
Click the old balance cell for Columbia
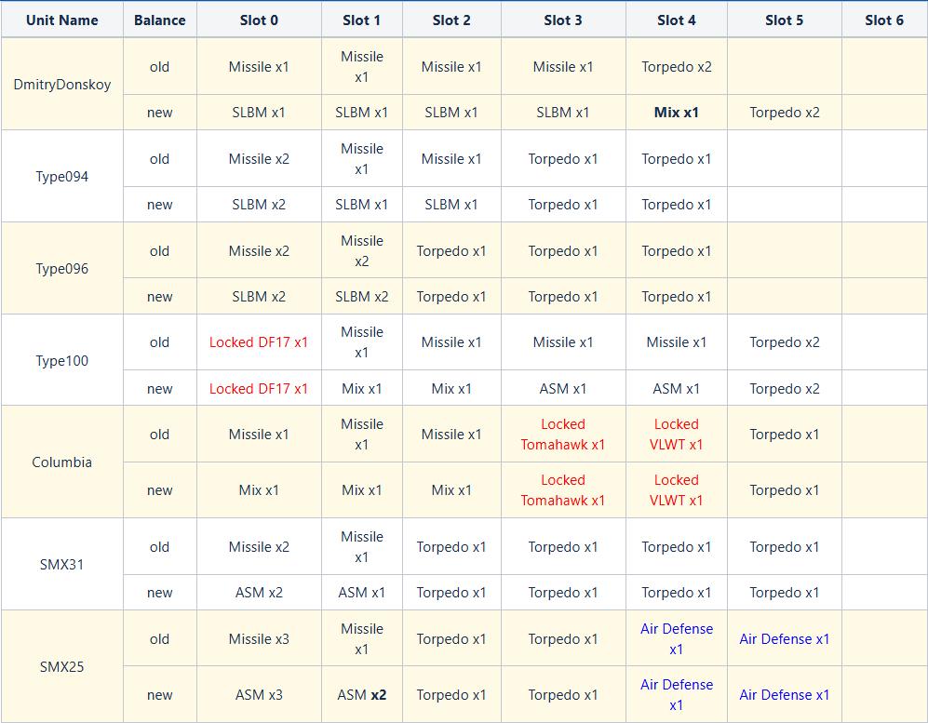point(160,435)
